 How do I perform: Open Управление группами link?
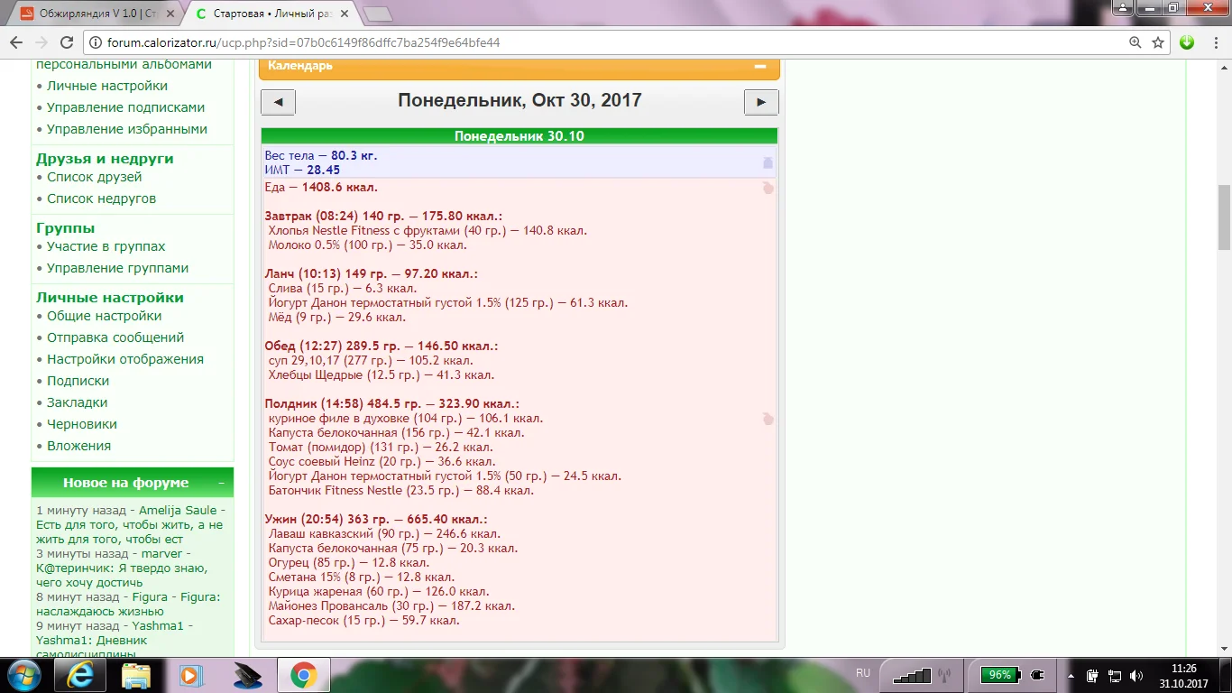point(118,268)
